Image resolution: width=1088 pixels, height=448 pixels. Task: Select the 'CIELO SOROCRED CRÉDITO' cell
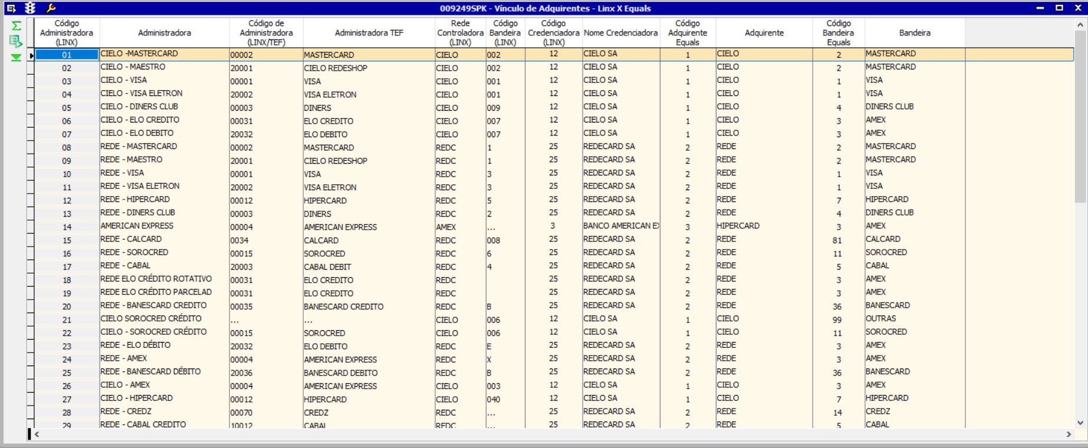[165, 319]
